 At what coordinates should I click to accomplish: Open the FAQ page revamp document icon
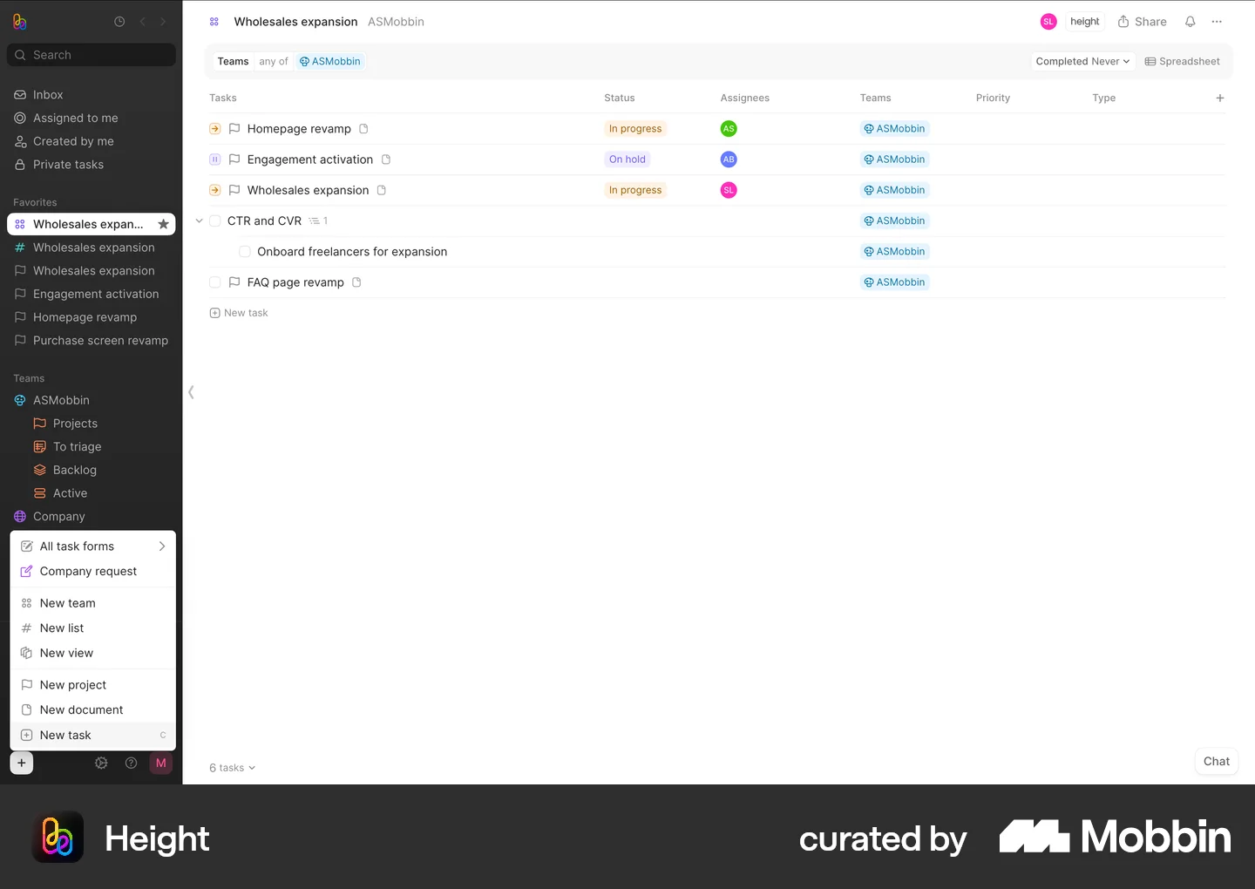(x=356, y=282)
